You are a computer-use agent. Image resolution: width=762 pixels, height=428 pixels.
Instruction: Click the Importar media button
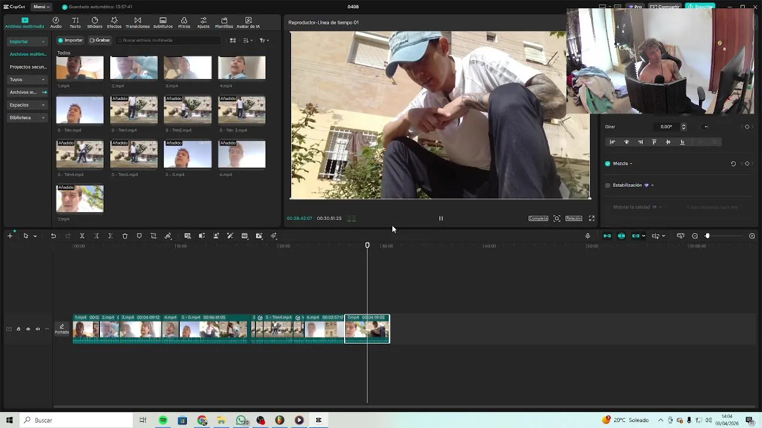[71, 40]
